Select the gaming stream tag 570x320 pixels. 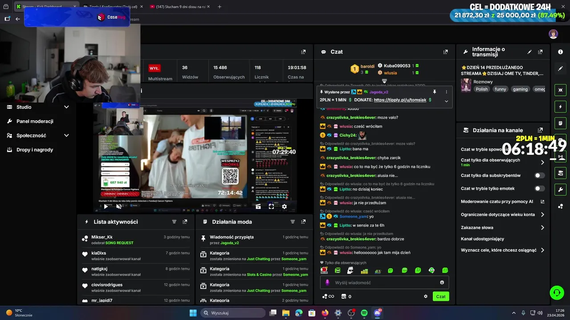(x=520, y=89)
